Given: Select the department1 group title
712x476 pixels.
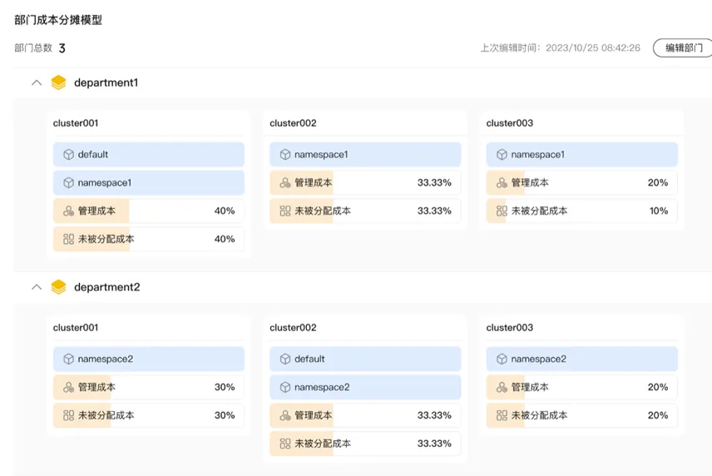Looking at the screenshot, I should pyautogui.click(x=106, y=82).
